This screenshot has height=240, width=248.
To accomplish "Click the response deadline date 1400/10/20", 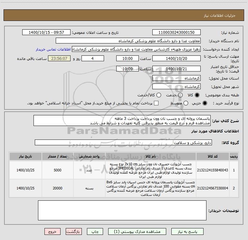I will click(176, 58).
